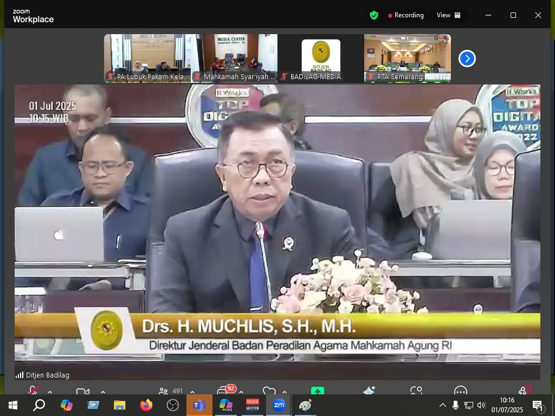Open system volume speaker icon in tray
This screenshot has height=416, width=555.
click(481, 405)
